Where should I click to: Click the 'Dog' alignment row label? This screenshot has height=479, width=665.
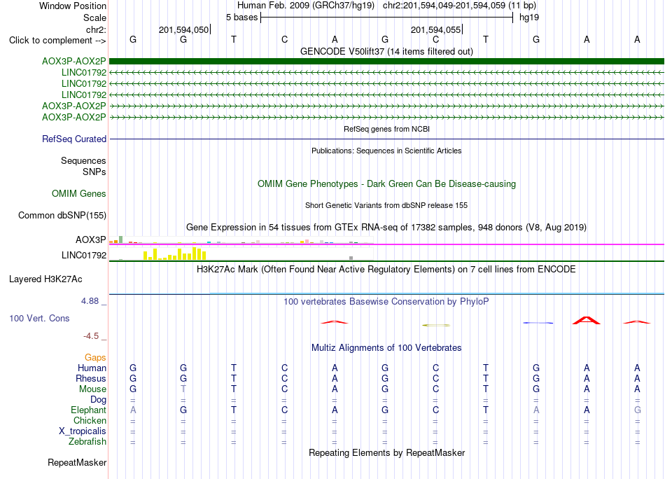point(98,399)
